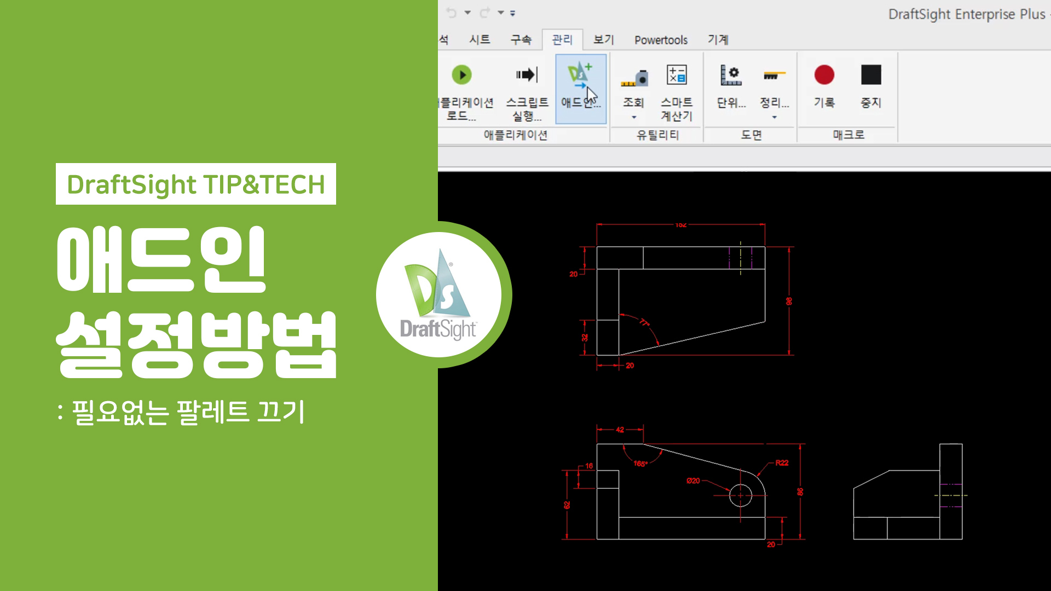Expand the 조회 dropdown arrow

click(634, 117)
